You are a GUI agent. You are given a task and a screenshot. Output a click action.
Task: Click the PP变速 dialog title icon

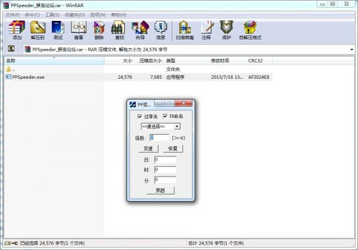click(x=132, y=104)
